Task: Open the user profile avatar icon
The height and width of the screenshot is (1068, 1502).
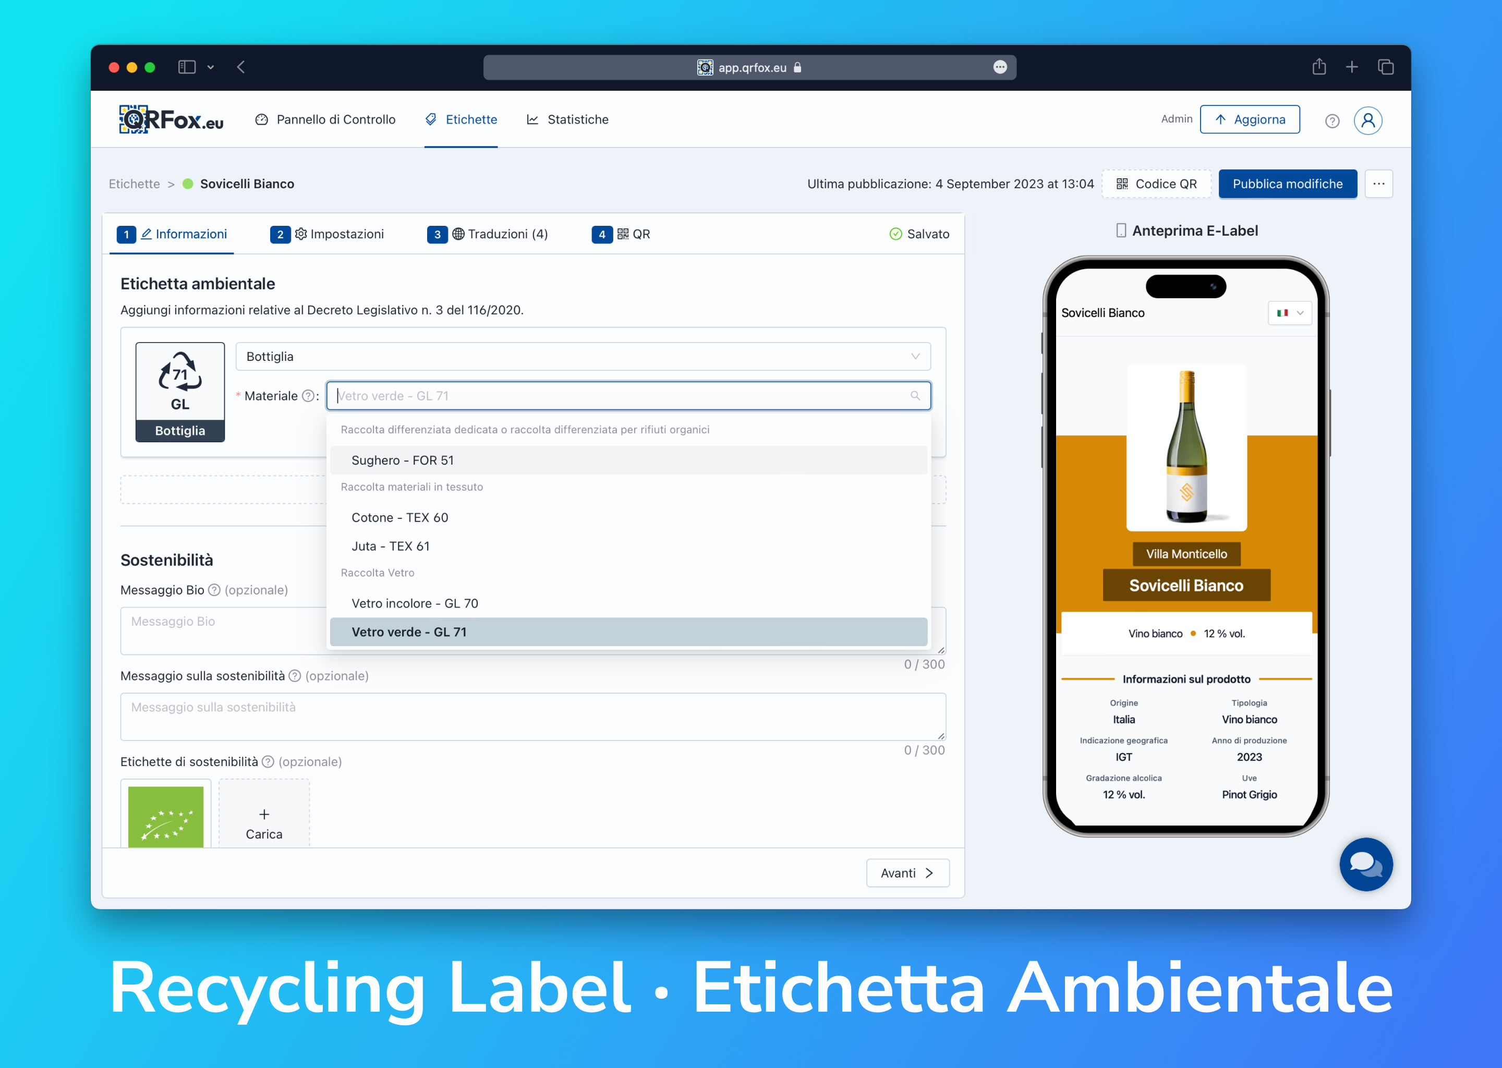Action: [x=1367, y=121]
